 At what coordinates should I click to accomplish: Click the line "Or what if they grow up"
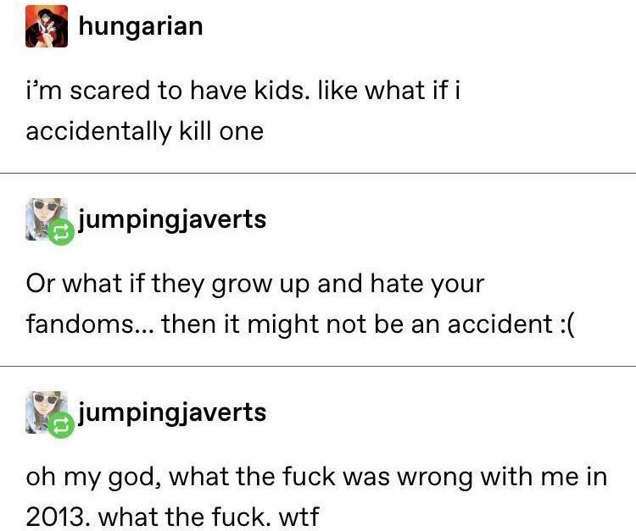point(255,283)
